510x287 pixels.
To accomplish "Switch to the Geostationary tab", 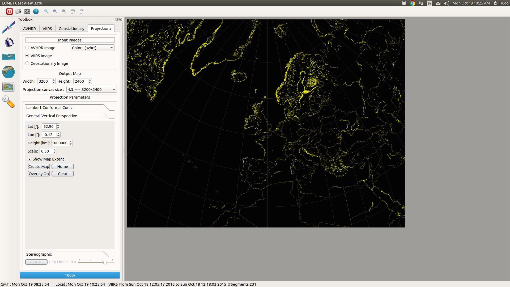I will point(71,29).
